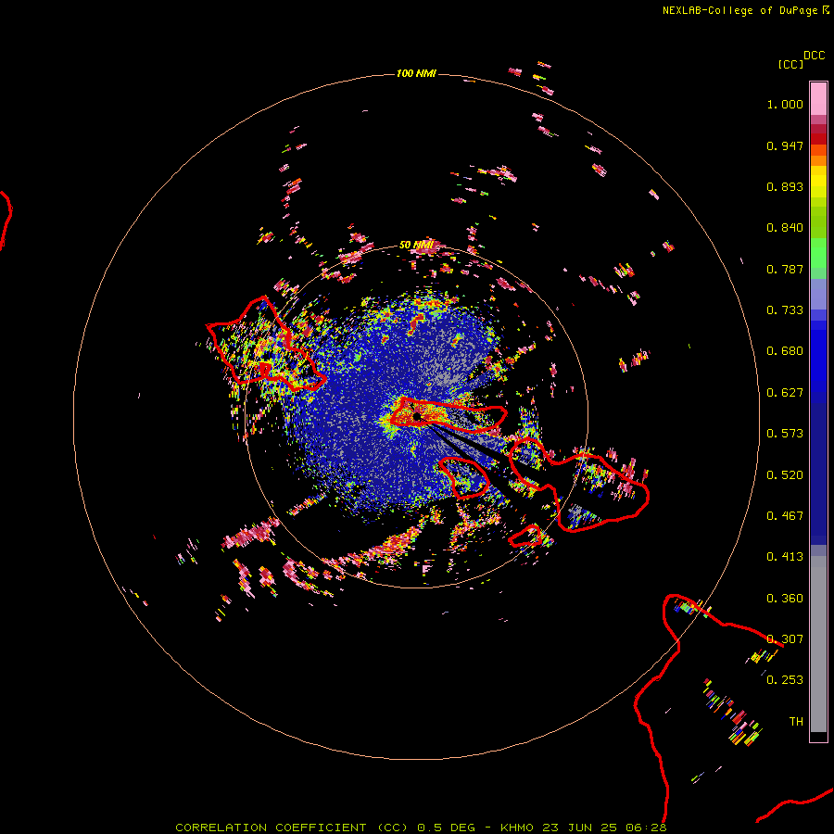Click the NEXLAB-College of DuPage credit text
The width and height of the screenshot is (834, 834).
point(739,10)
